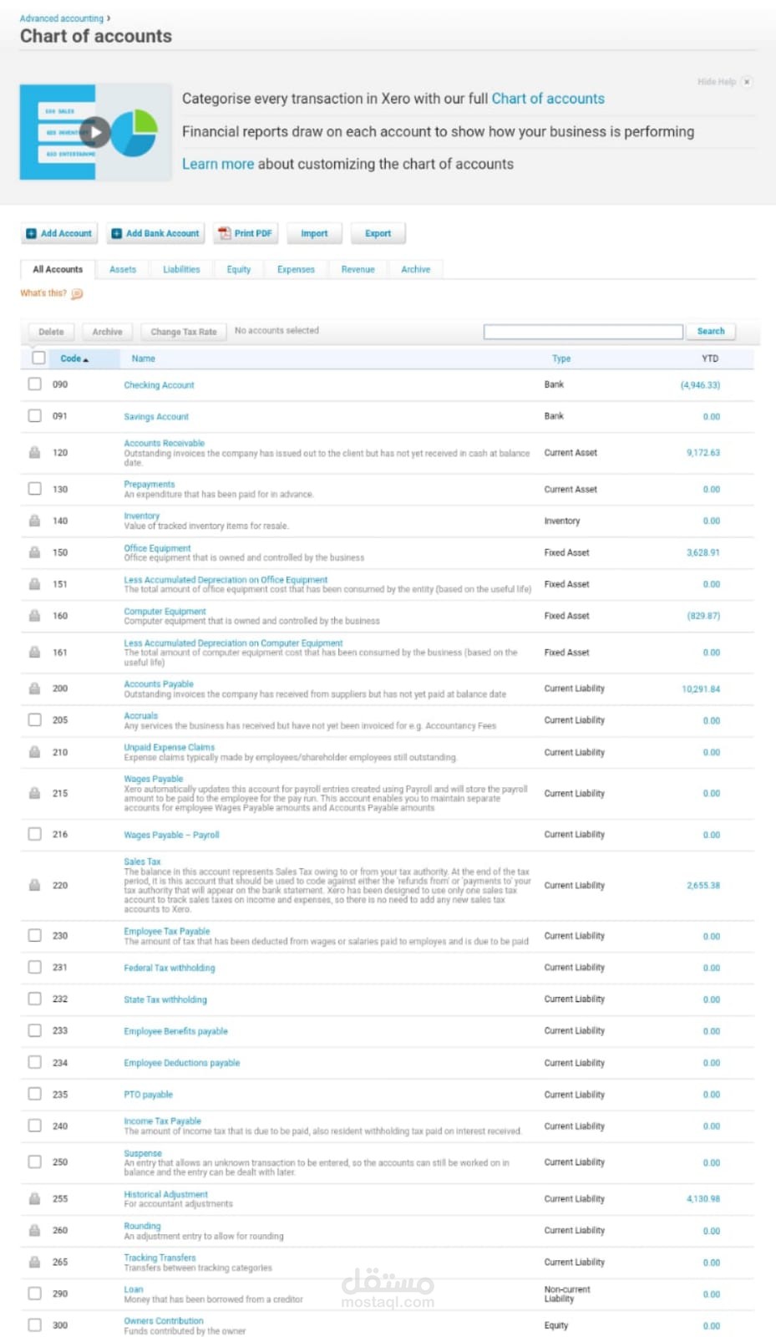Check the box for account 090

pos(35,384)
